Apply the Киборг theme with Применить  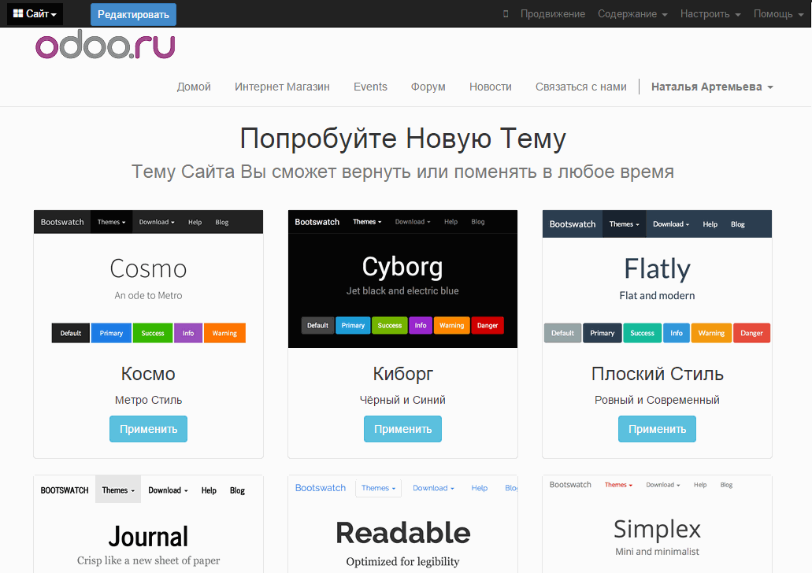402,429
